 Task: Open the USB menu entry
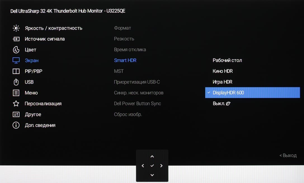tap(29, 82)
